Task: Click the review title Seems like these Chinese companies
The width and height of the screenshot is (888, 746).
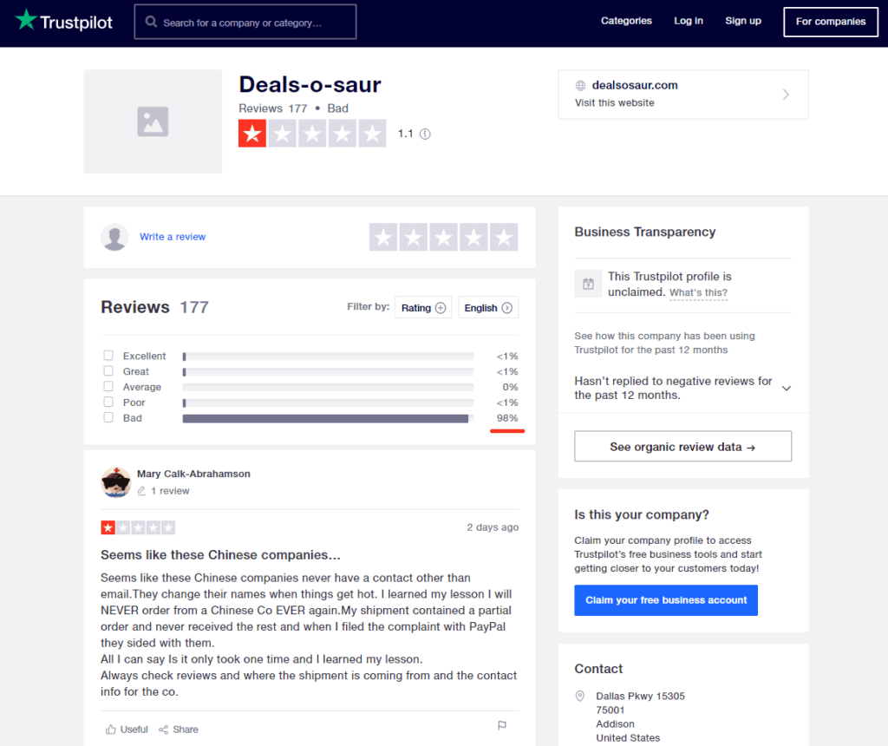Action: (x=220, y=555)
